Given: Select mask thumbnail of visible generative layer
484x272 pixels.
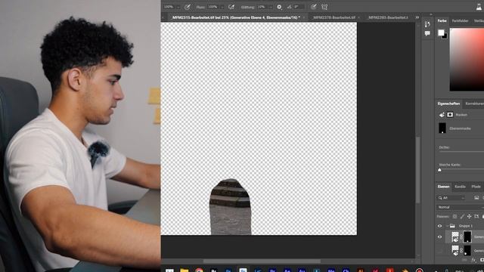Looking at the screenshot, I should tap(467, 237).
